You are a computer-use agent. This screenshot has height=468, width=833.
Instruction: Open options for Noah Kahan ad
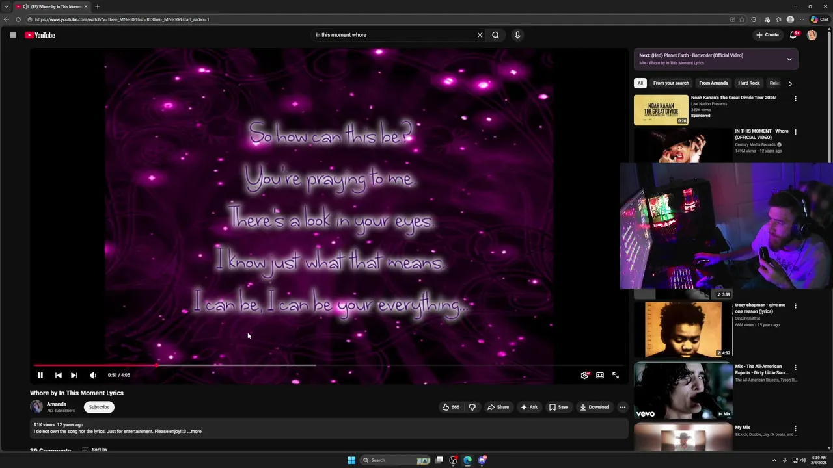coord(795,99)
